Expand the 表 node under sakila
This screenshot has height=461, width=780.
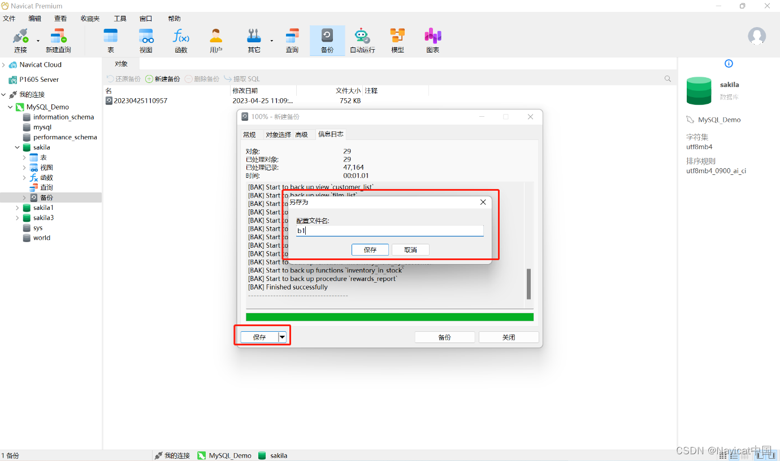[24, 158]
